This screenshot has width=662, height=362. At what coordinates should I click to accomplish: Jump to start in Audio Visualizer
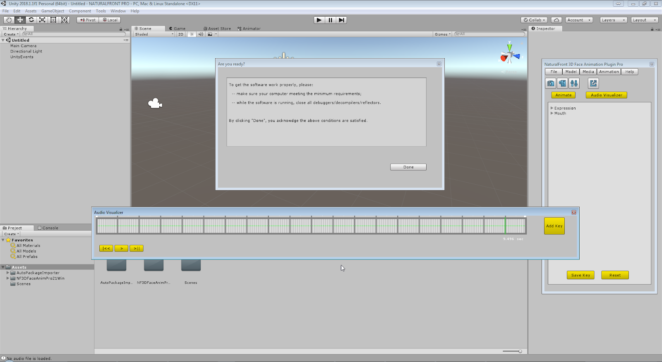click(106, 248)
